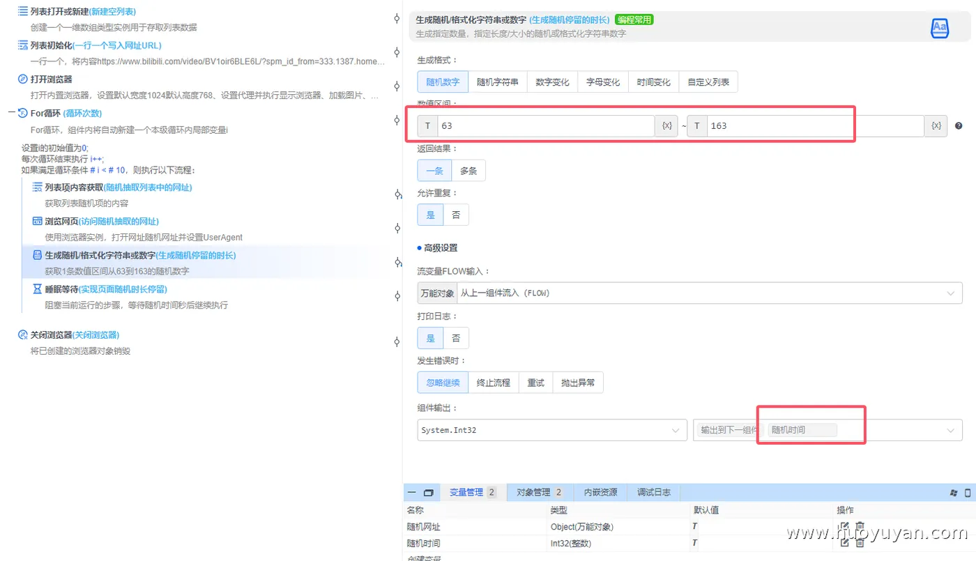Delete the 随机时间 variable
The height and width of the screenshot is (561, 976).
coord(860,543)
